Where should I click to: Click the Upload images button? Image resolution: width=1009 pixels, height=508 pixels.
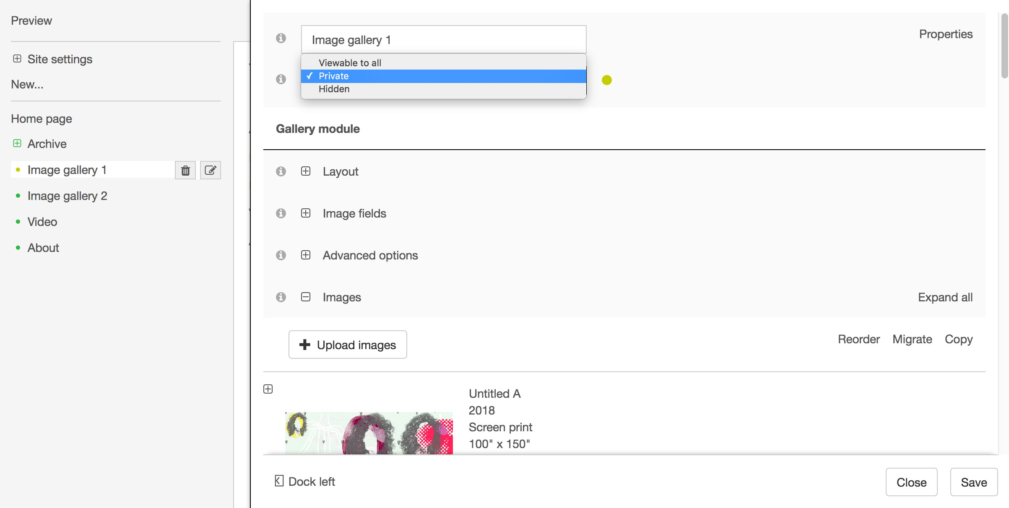[348, 345]
